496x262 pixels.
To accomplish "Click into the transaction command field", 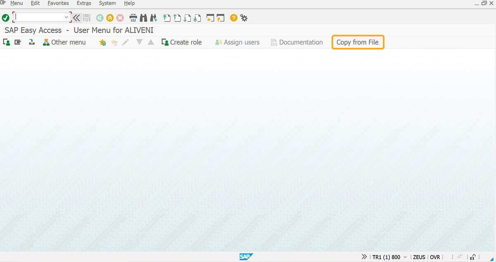I will [x=38, y=17].
